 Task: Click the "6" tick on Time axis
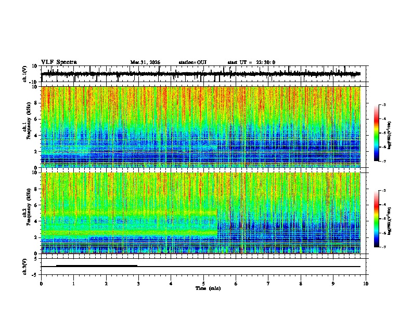click(236, 284)
